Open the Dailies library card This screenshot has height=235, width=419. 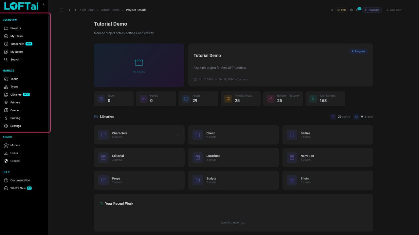click(x=328, y=135)
